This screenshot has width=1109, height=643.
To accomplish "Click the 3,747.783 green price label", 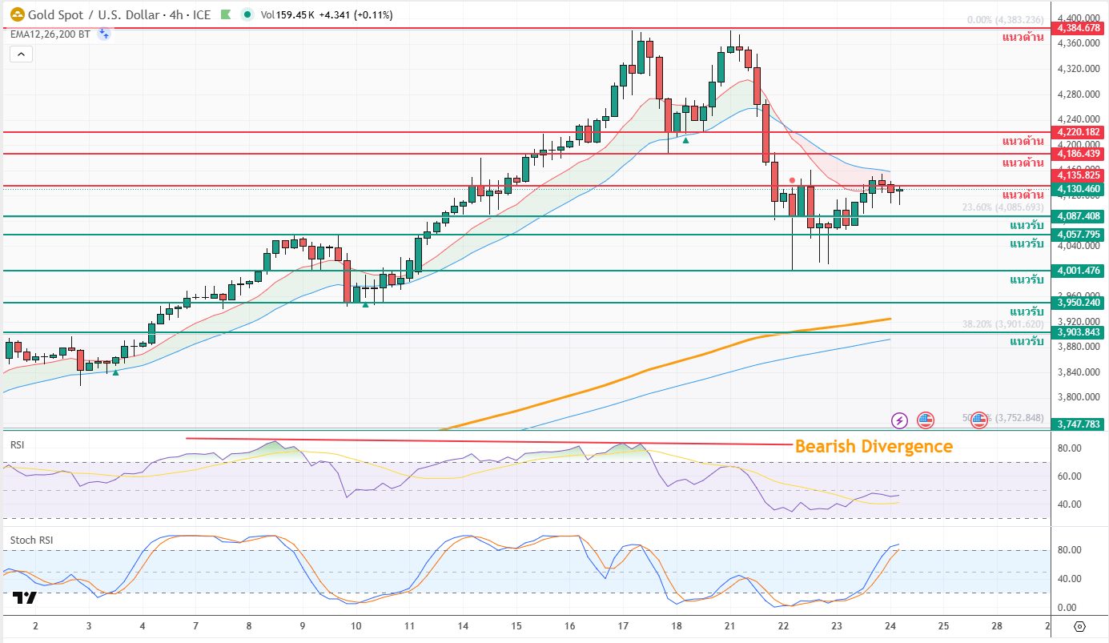I will 1079,424.
